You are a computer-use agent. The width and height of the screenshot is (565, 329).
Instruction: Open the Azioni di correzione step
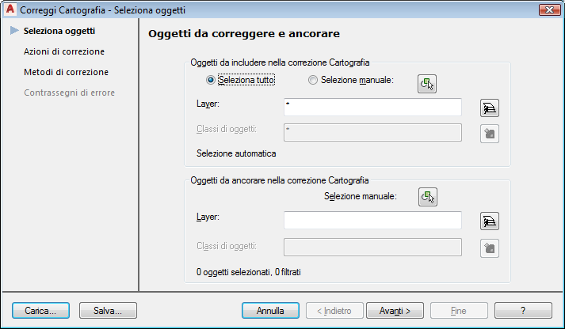point(64,51)
